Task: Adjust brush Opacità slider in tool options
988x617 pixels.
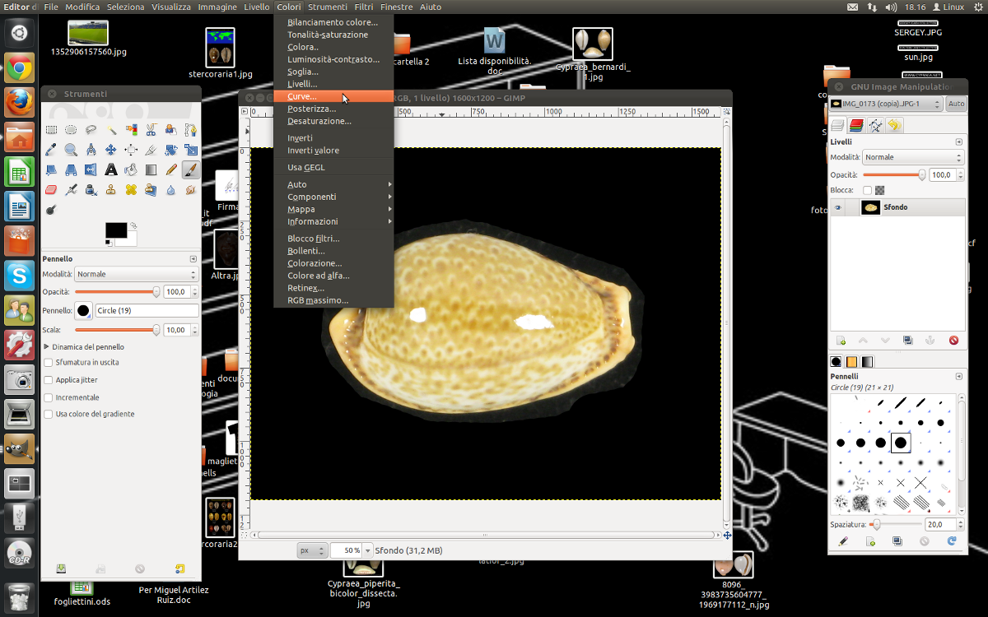Action: (117, 292)
